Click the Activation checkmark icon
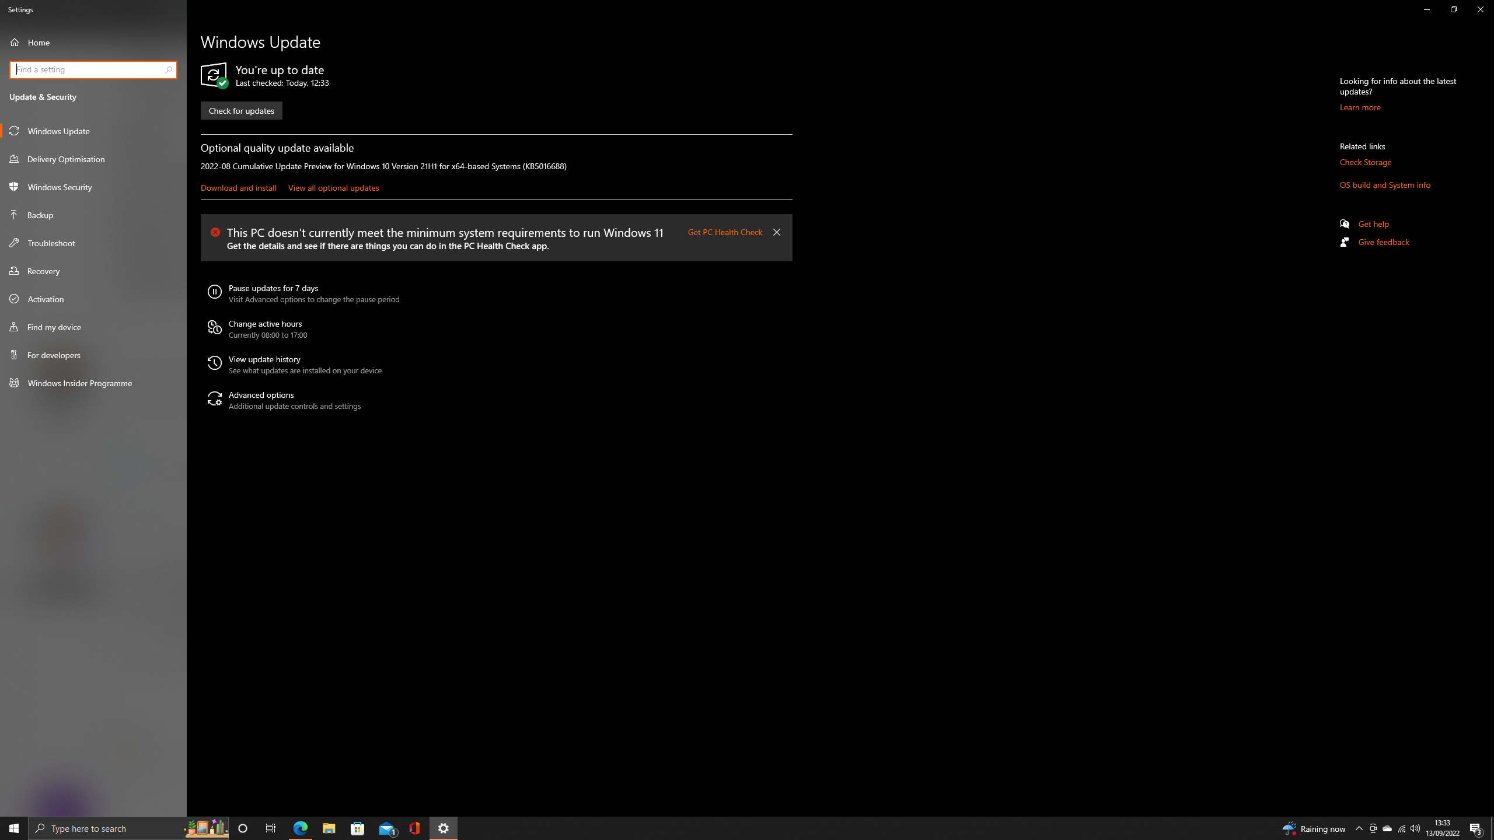The height and width of the screenshot is (840, 1494). [x=14, y=299]
